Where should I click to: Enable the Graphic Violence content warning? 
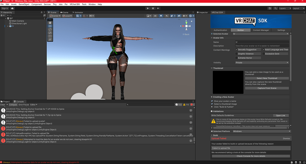click(236, 54)
